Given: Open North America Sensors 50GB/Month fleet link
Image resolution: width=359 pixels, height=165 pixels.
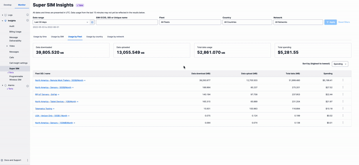Looking at the screenshot, I should click(54, 87).
